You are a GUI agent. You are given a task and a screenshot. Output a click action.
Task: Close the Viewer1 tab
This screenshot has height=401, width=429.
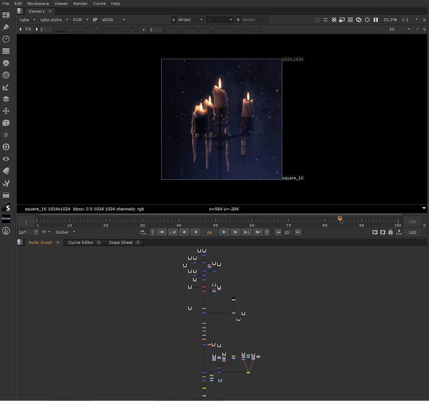(x=50, y=11)
